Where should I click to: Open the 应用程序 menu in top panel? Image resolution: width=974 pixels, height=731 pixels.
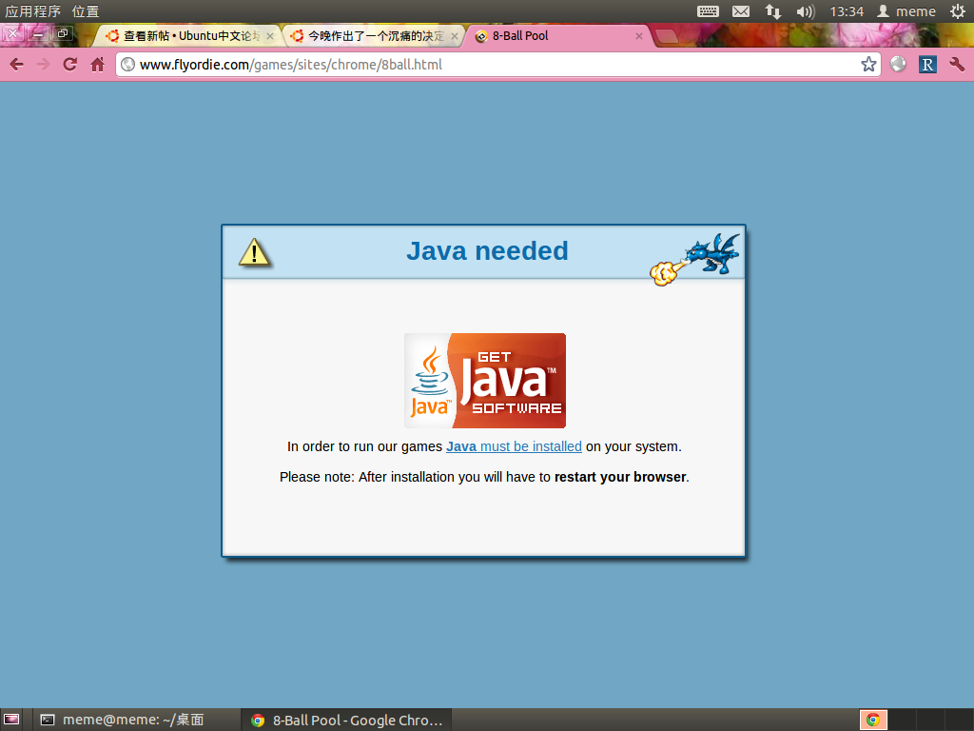point(33,11)
